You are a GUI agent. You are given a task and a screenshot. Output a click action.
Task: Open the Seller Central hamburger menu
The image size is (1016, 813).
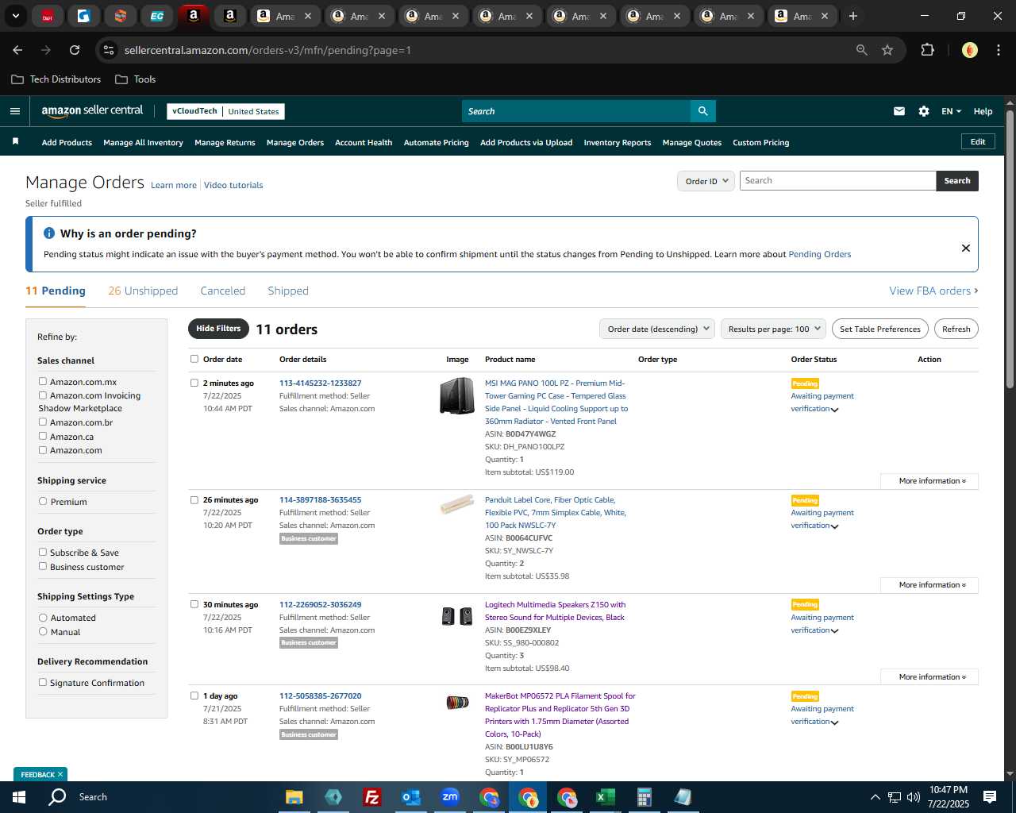(x=15, y=111)
